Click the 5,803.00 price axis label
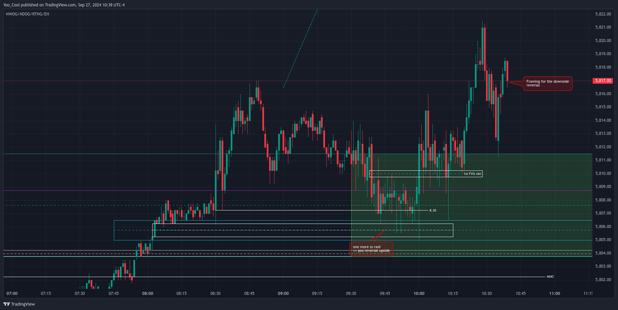This screenshot has width=618, height=310. point(603,266)
